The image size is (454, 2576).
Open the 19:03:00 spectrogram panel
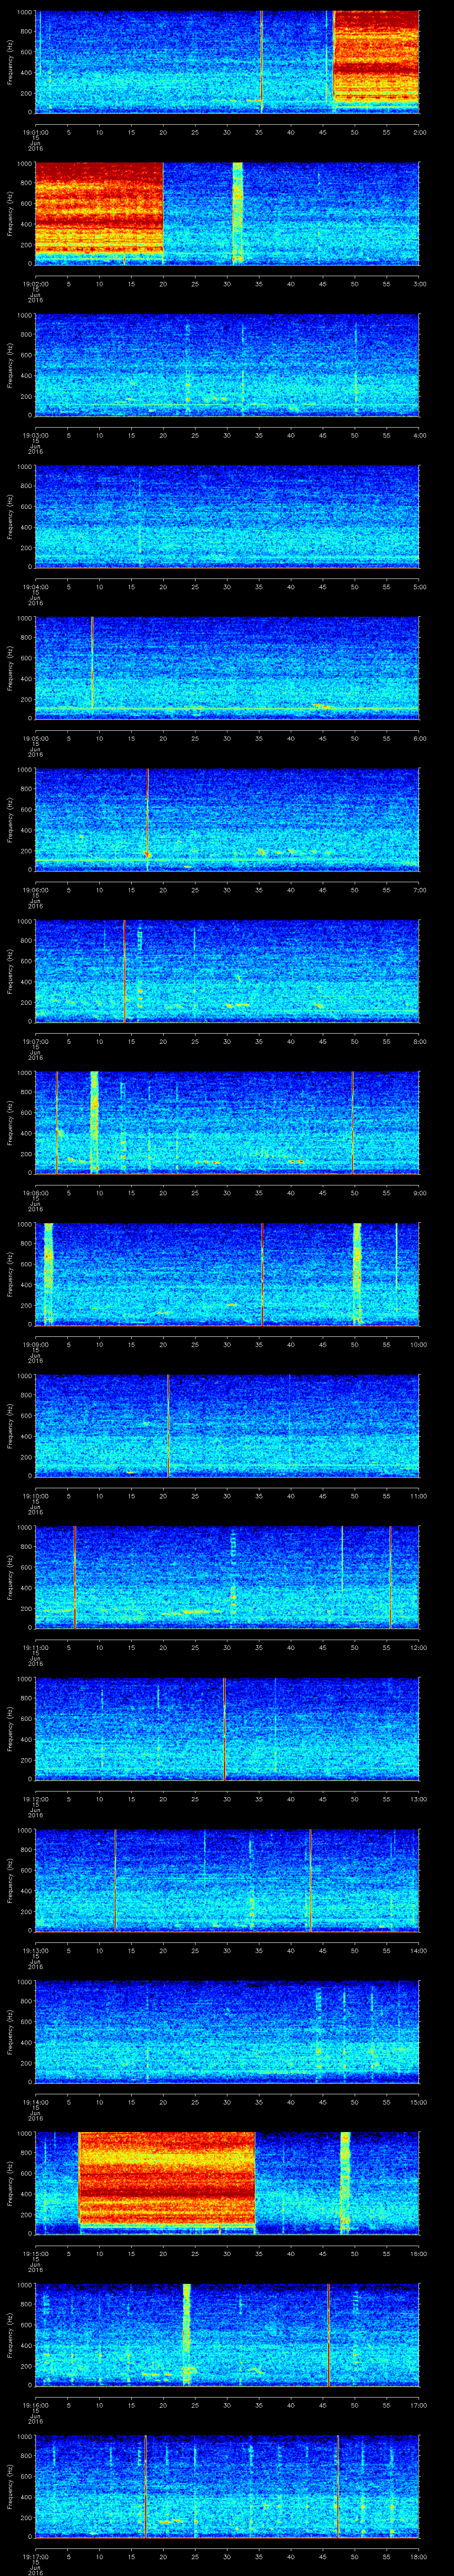227,364
